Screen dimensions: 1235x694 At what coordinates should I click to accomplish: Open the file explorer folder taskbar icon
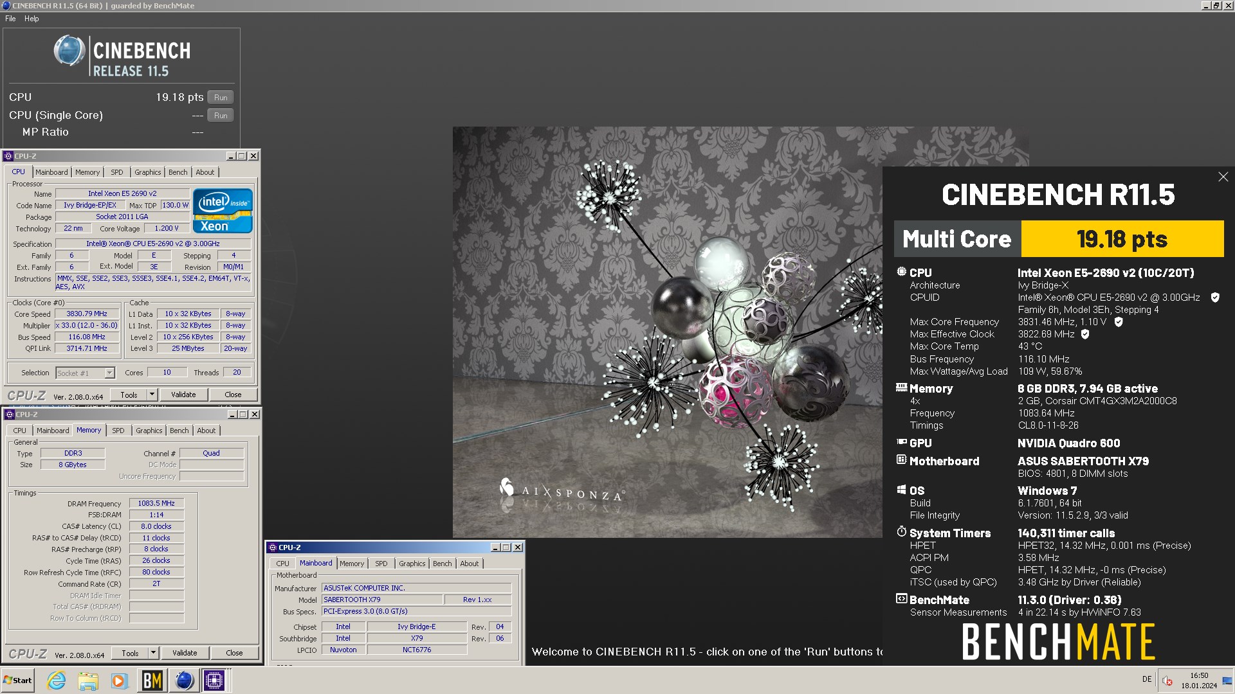[x=88, y=681]
